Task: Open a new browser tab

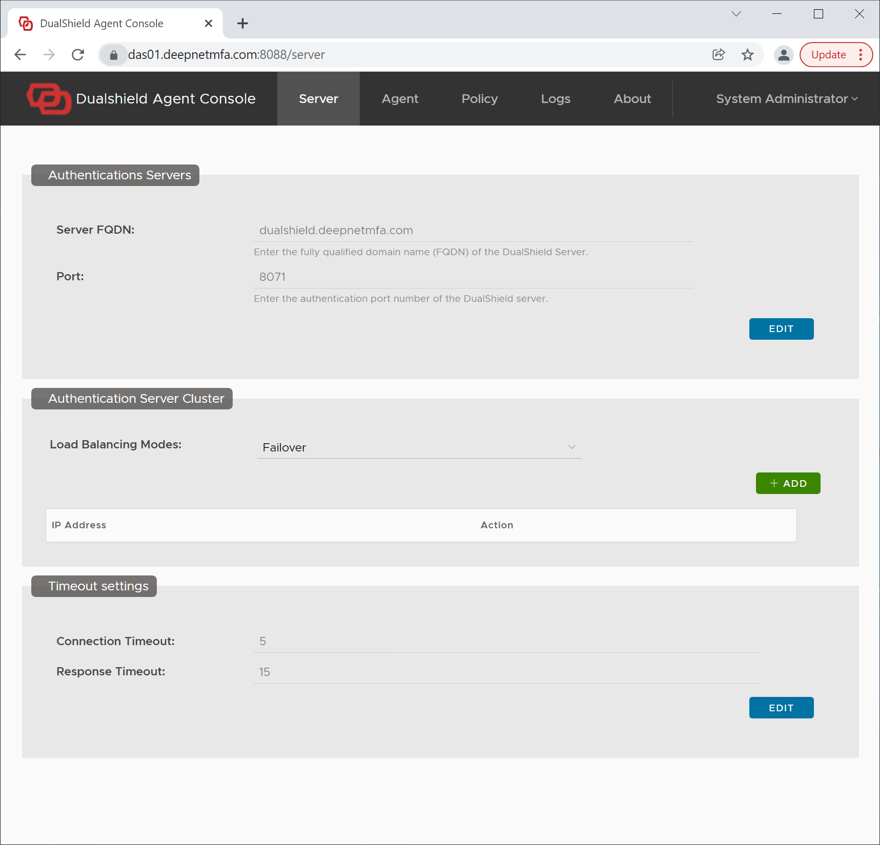Action: (242, 24)
